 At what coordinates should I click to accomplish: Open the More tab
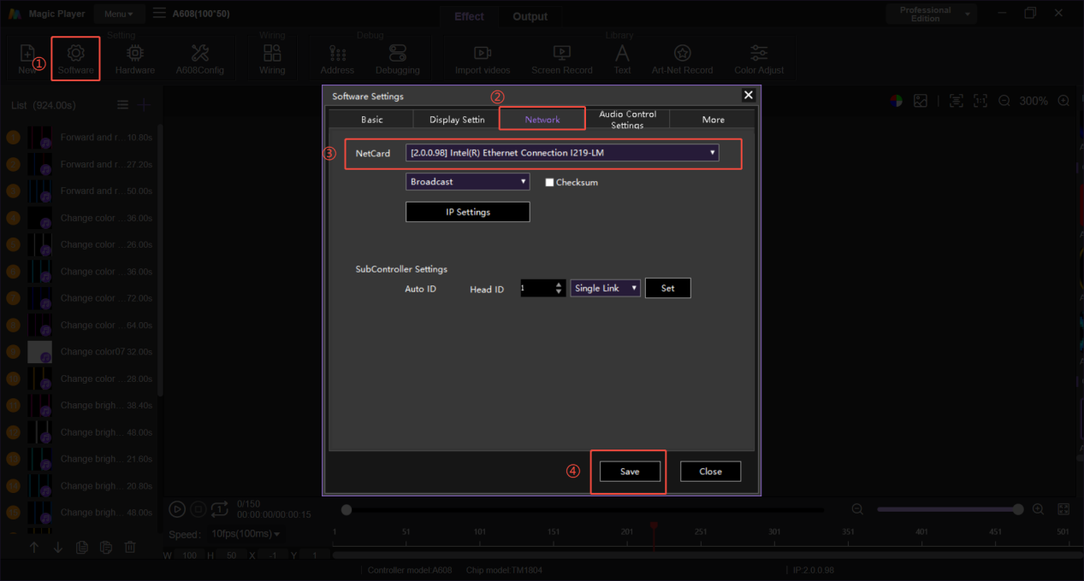click(713, 120)
